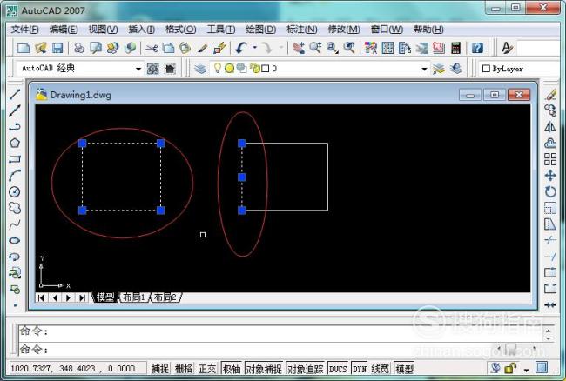Click the toolbar lock icon in status bar

pos(510,368)
